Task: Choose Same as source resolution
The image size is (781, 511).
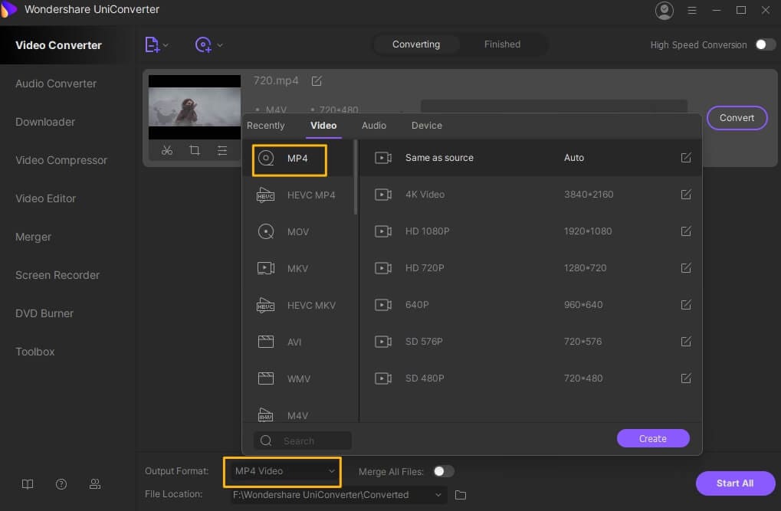Action: coord(530,157)
